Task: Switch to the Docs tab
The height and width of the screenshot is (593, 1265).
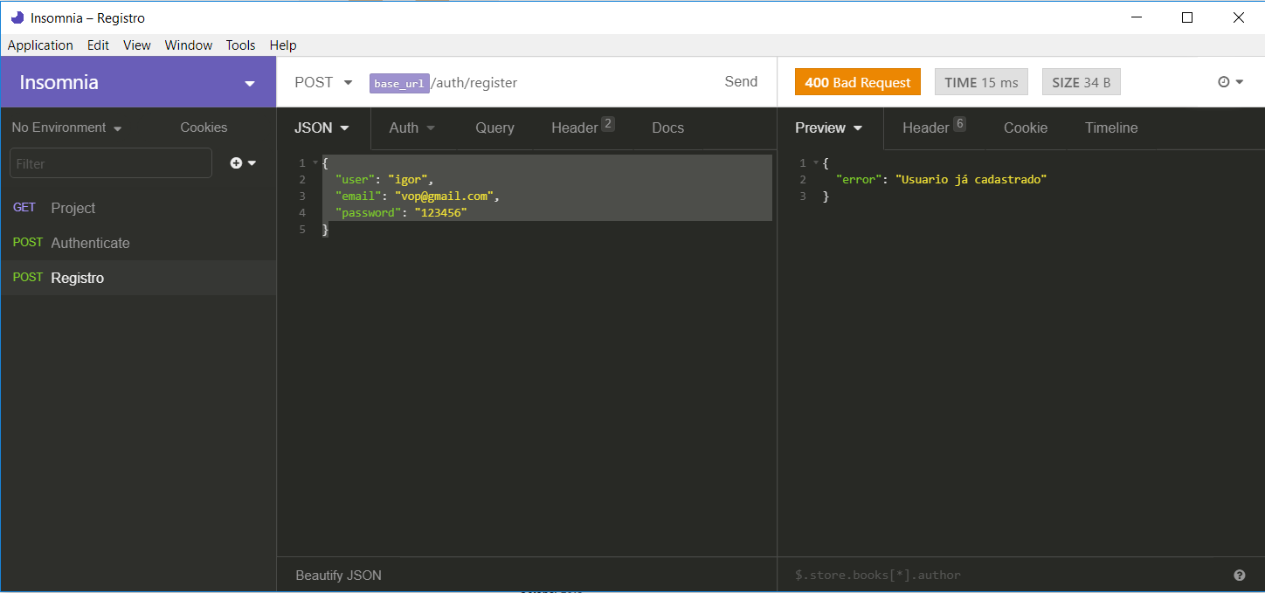Action: coord(668,128)
